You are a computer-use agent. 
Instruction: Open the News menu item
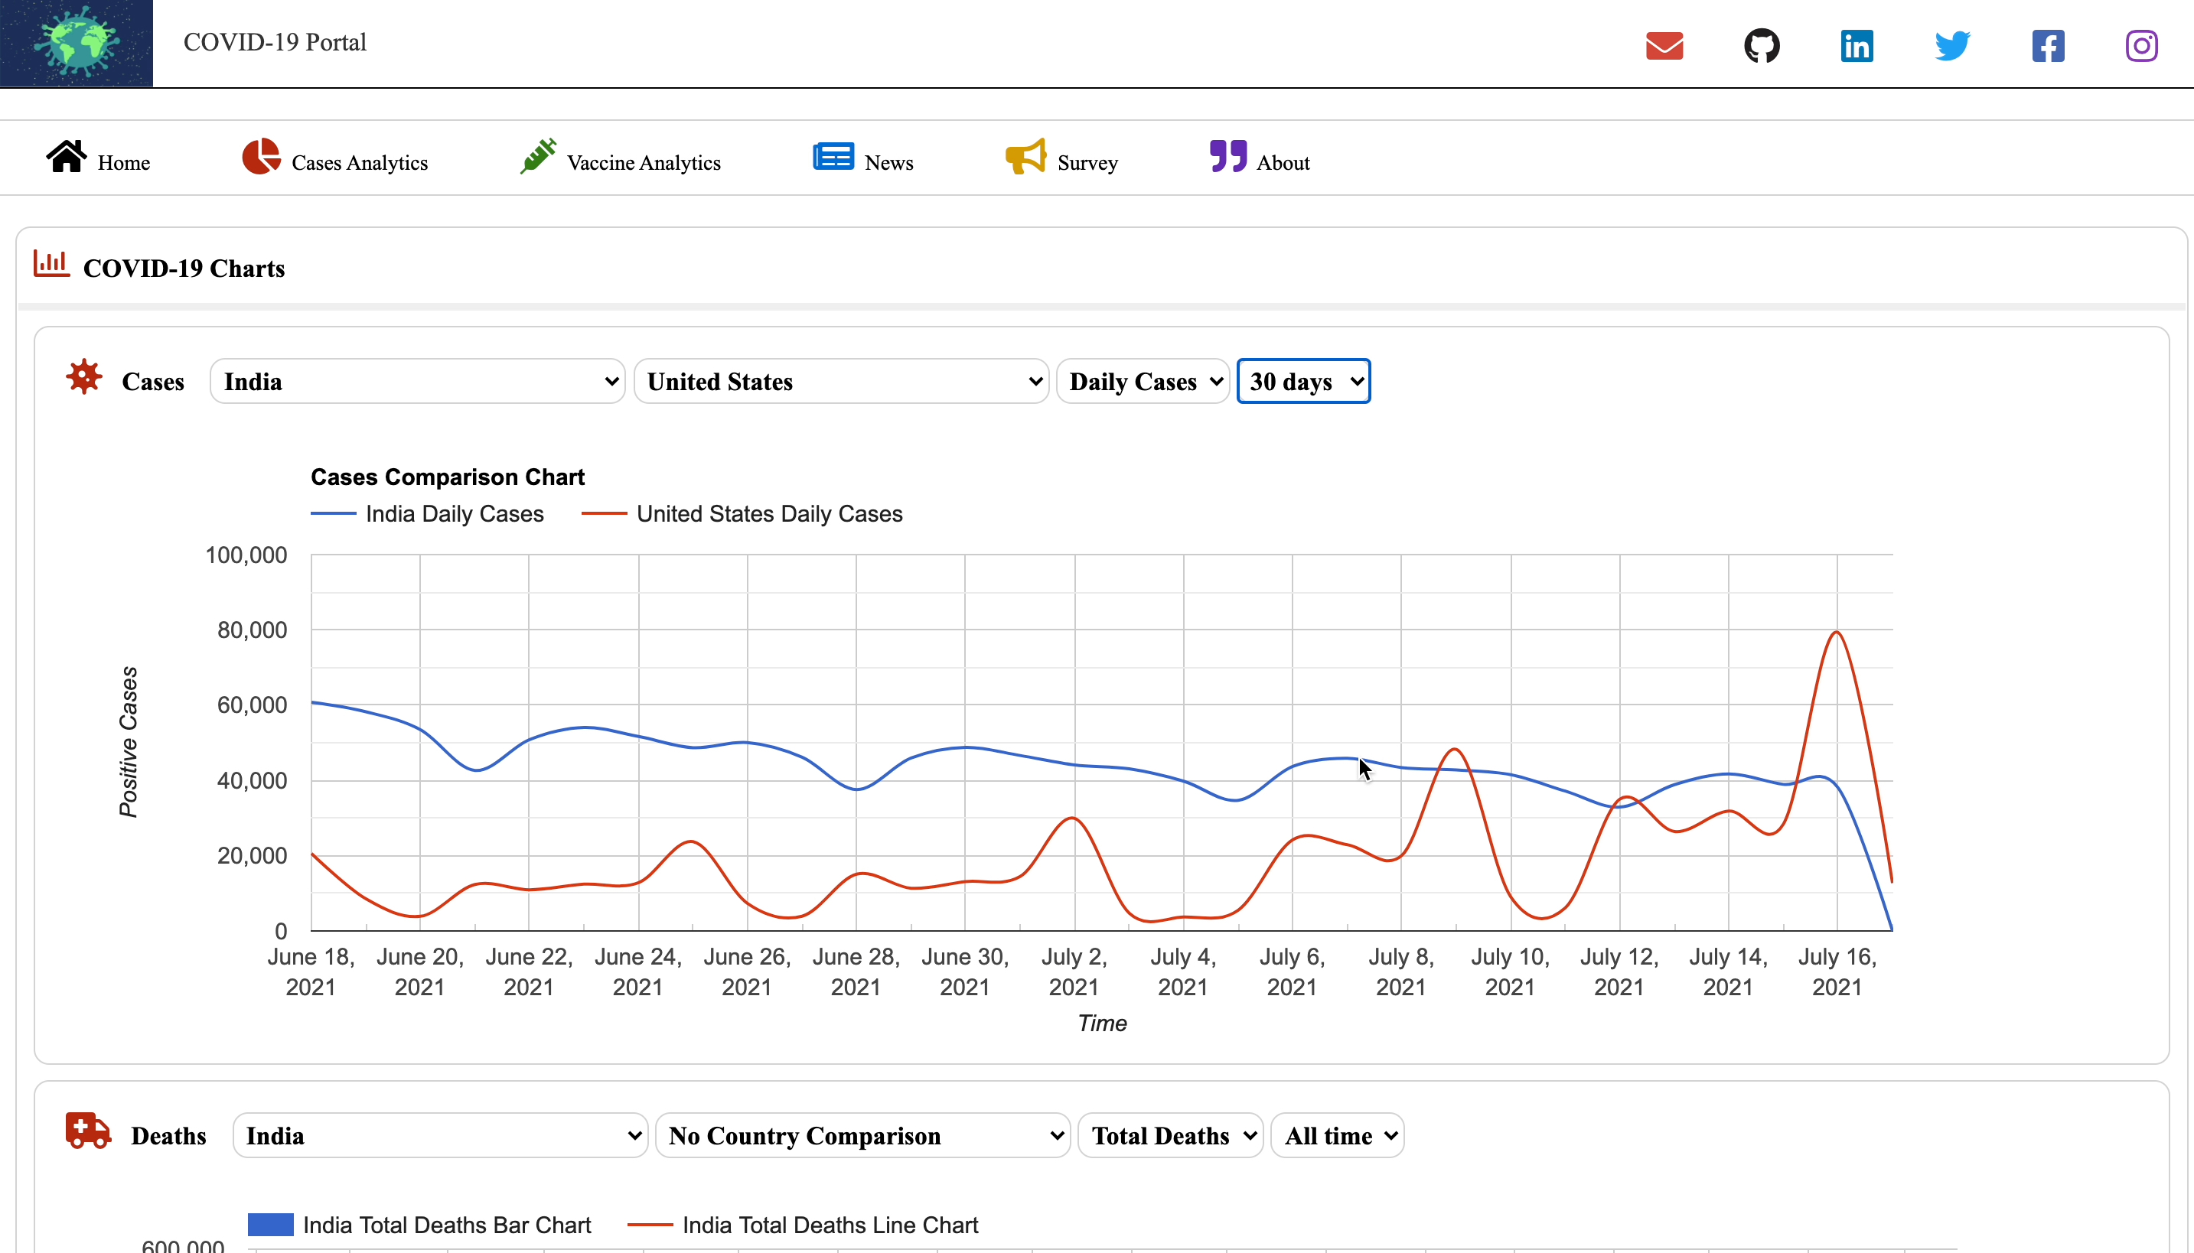coord(888,163)
